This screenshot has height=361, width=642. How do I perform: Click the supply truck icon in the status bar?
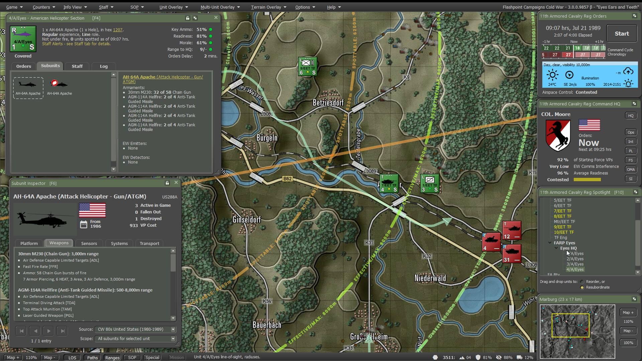coord(519,357)
